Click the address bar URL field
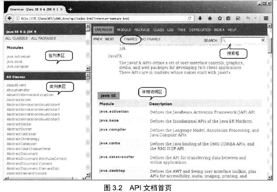Viewport: 277px width, 192px height. [102, 18]
